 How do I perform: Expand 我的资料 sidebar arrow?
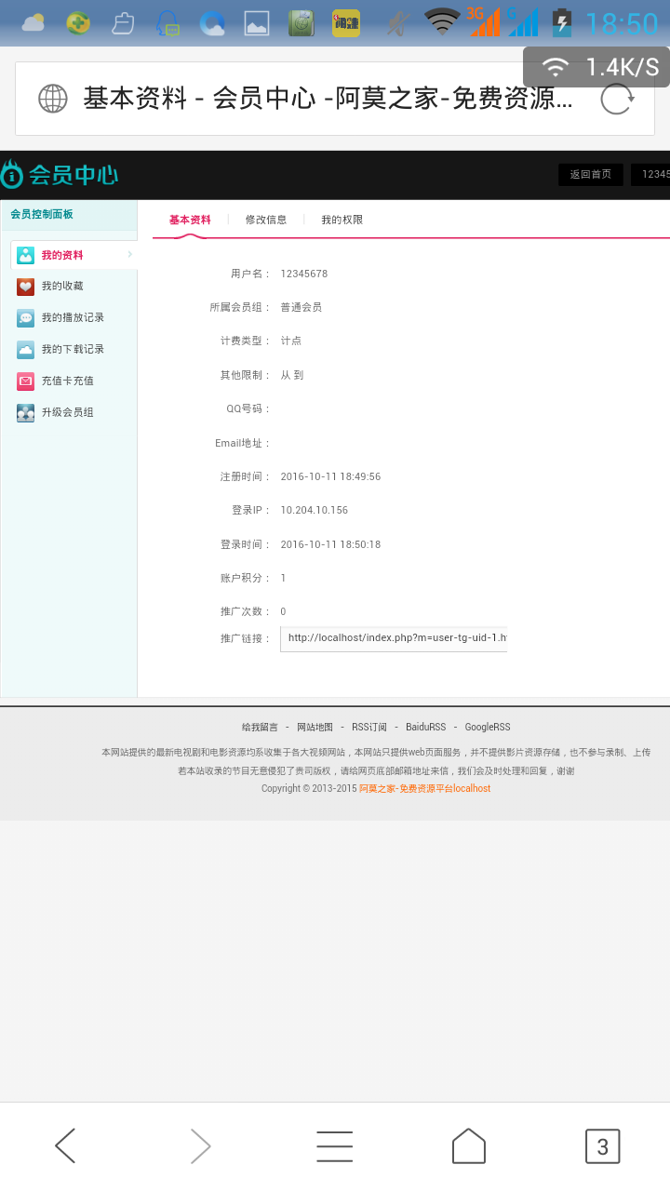coord(129,254)
